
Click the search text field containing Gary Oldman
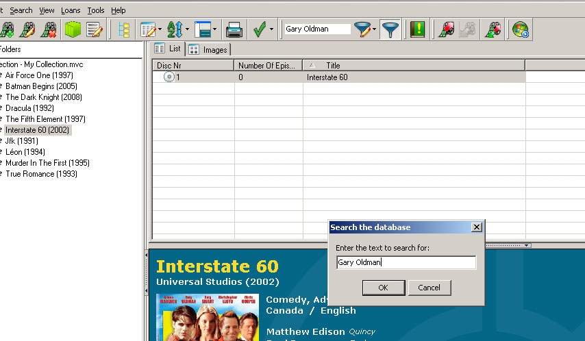coord(406,262)
